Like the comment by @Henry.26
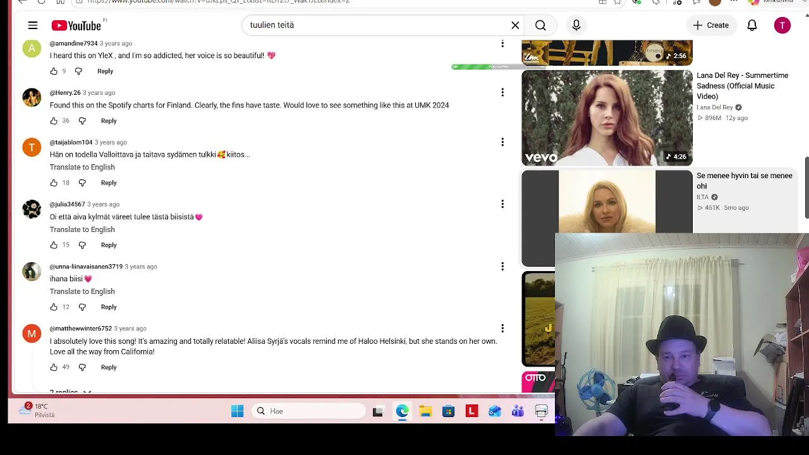 [54, 121]
